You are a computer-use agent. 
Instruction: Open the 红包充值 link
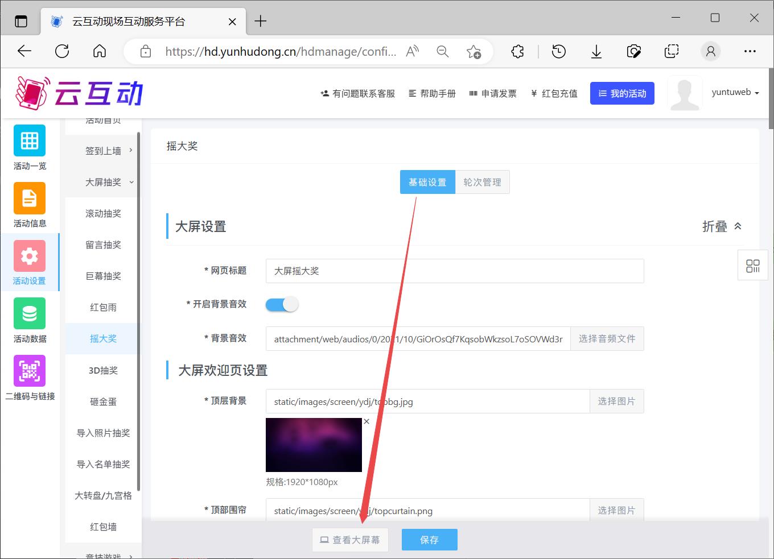554,93
